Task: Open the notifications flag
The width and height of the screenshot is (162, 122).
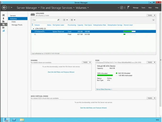Action: tap(128, 7)
